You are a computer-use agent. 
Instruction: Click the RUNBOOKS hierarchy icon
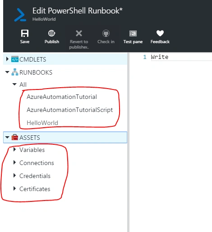pyautogui.click(x=15, y=72)
